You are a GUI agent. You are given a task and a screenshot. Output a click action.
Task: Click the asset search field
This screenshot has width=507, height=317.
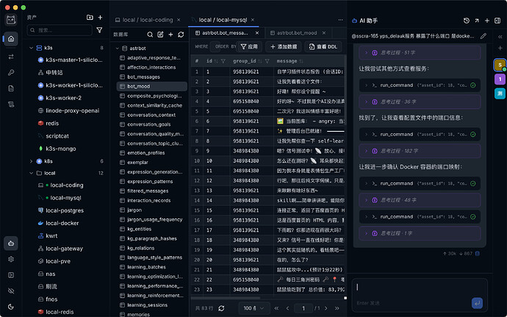tap(60, 30)
